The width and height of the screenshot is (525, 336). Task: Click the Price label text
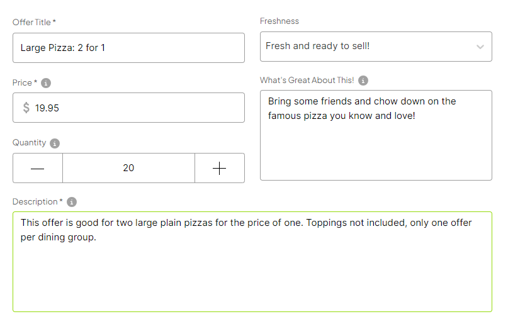tap(22, 82)
